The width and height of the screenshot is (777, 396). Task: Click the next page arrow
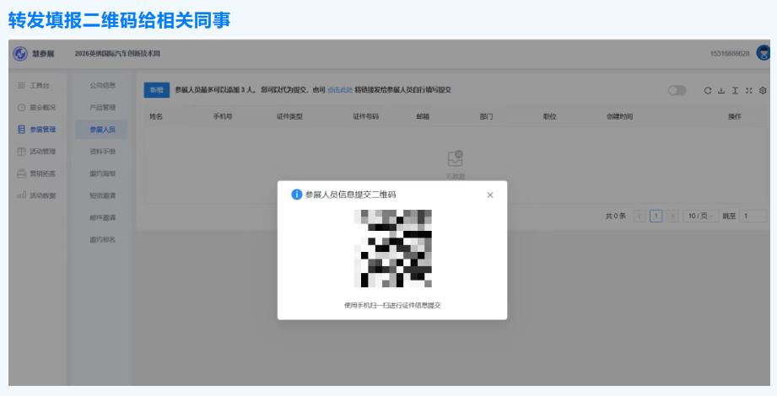(672, 217)
